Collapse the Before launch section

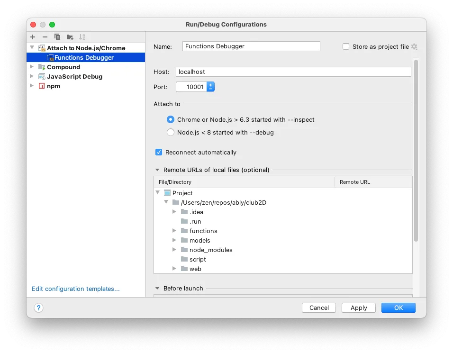(157, 288)
